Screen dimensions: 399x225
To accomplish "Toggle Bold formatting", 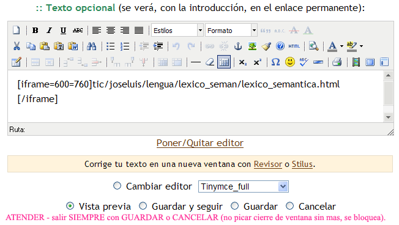I will pyautogui.click(x=35, y=31).
